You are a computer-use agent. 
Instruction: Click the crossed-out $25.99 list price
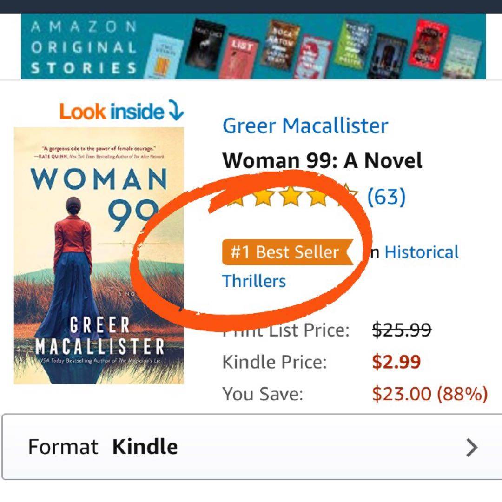tap(402, 330)
